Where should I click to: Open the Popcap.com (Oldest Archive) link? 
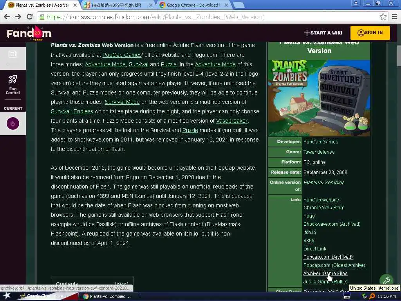(334, 265)
